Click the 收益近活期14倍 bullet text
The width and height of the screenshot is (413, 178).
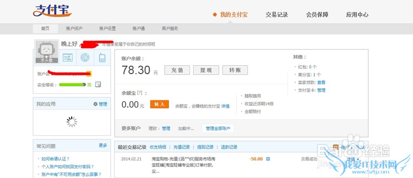pos(259,104)
